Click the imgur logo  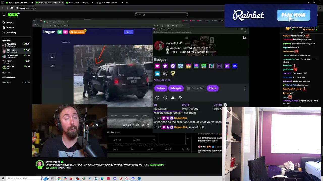tap(49, 32)
